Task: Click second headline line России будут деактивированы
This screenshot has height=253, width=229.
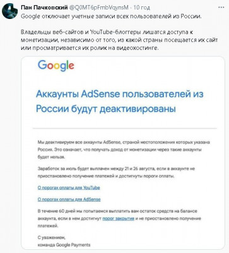Action: (106, 109)
